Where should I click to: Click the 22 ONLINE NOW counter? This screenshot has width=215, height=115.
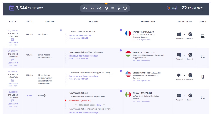click(192, 8)
